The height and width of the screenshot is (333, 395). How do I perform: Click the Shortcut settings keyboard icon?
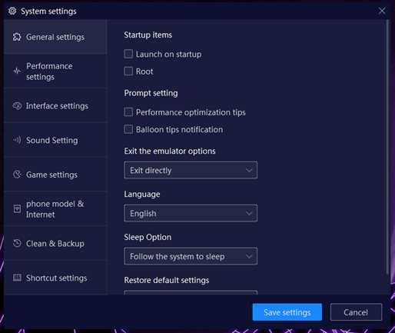coord(17,278)
